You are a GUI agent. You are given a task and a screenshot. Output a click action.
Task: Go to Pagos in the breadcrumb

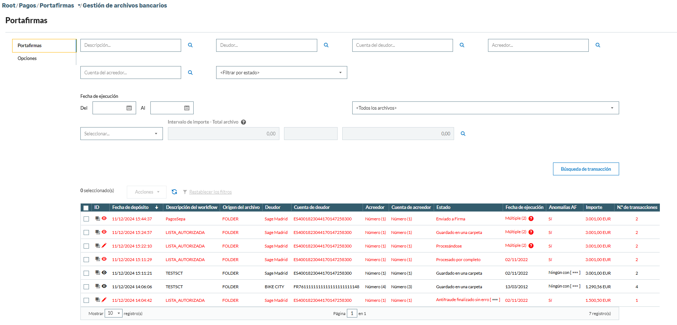pyautogui.click(x=27, y=5)
